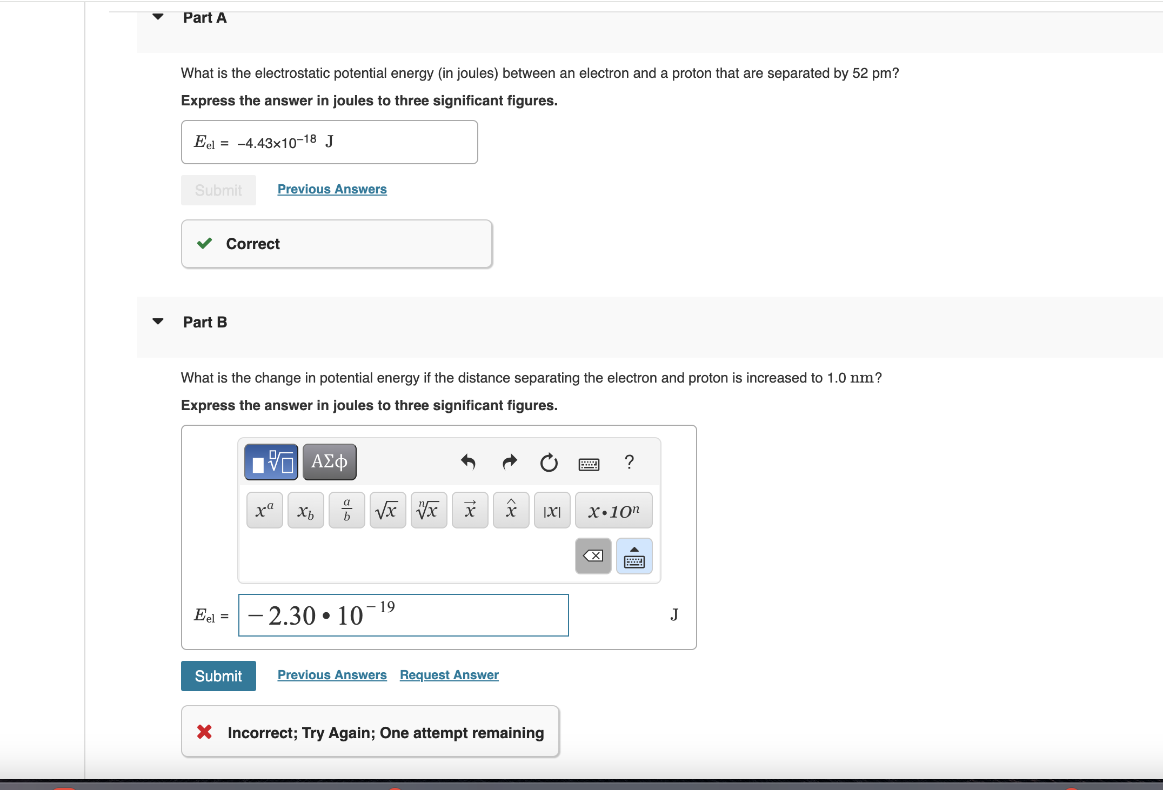Image resolution: width=1163 pixels, height=790 pixels.
Task: Click the backspace delete icon
Action: 592,556
